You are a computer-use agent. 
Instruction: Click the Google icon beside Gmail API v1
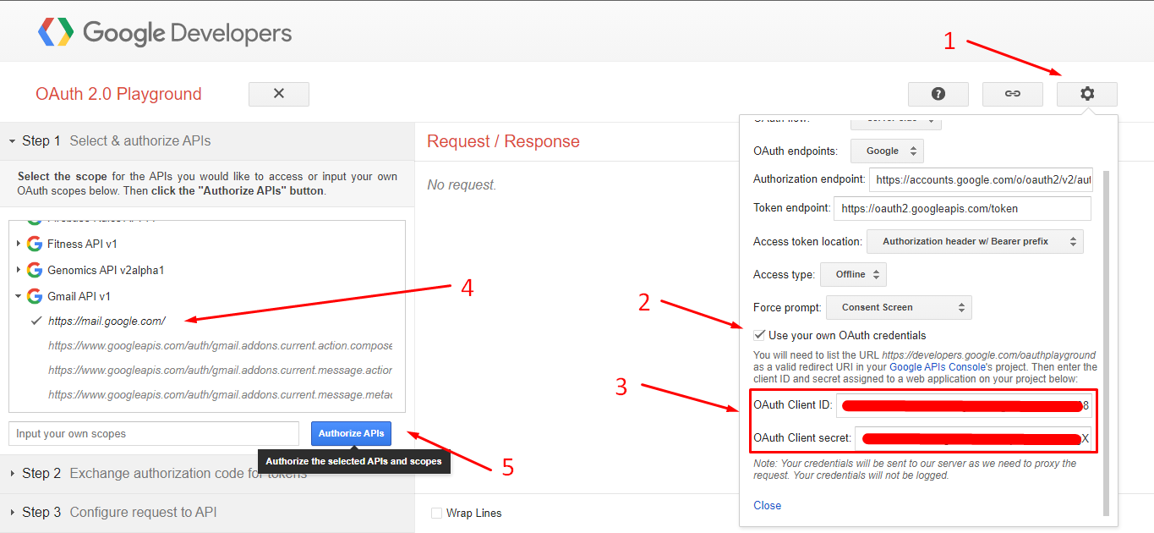point(33,295)
